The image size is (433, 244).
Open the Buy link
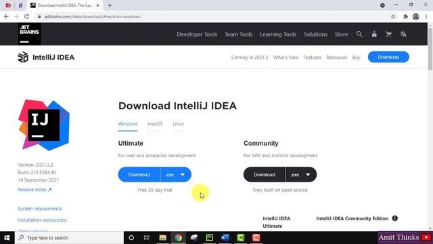click(x=357, y=57)
